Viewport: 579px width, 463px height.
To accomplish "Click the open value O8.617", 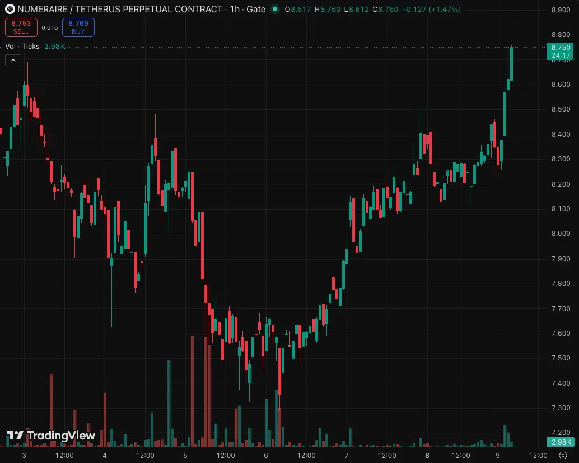I will click(298, 9).
